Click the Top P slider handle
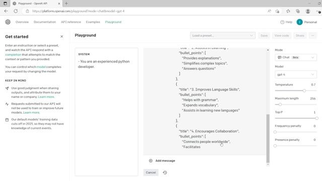 point(316,118)
